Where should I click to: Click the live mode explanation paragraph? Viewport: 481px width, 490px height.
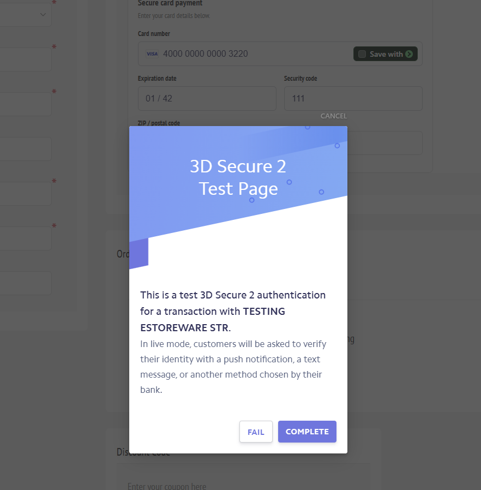click(233, 367)
